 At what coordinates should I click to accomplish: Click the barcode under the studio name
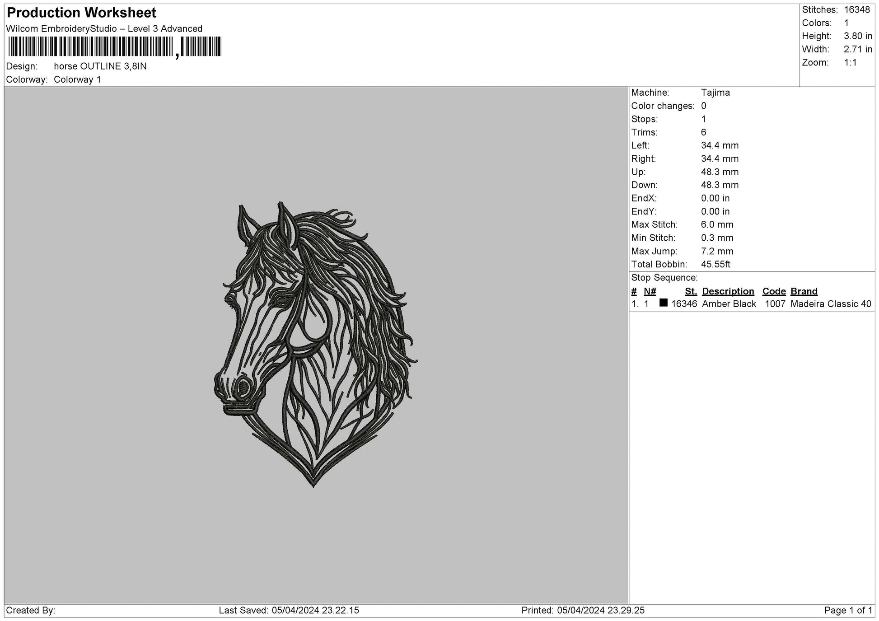(x=115, y=47)
